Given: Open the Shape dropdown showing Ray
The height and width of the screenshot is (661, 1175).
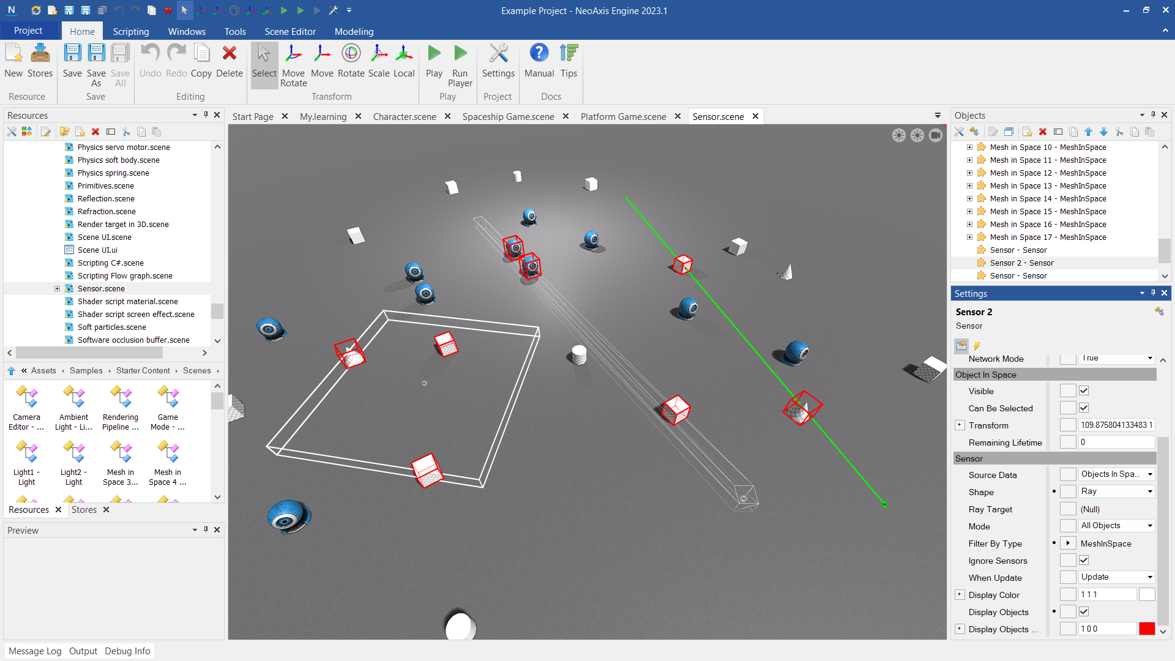Looking at the screenshot, I should (1116, 491).
